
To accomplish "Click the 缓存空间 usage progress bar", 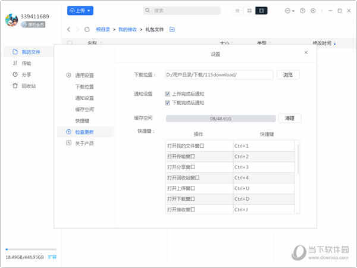I will 221,119.
